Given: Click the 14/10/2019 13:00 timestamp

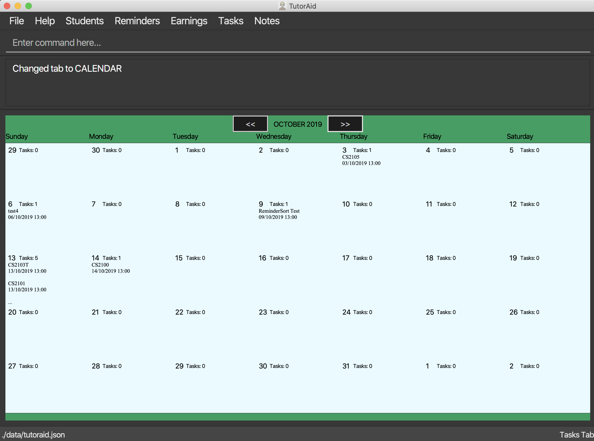Looking at the screenshot, I should point(110,271).
